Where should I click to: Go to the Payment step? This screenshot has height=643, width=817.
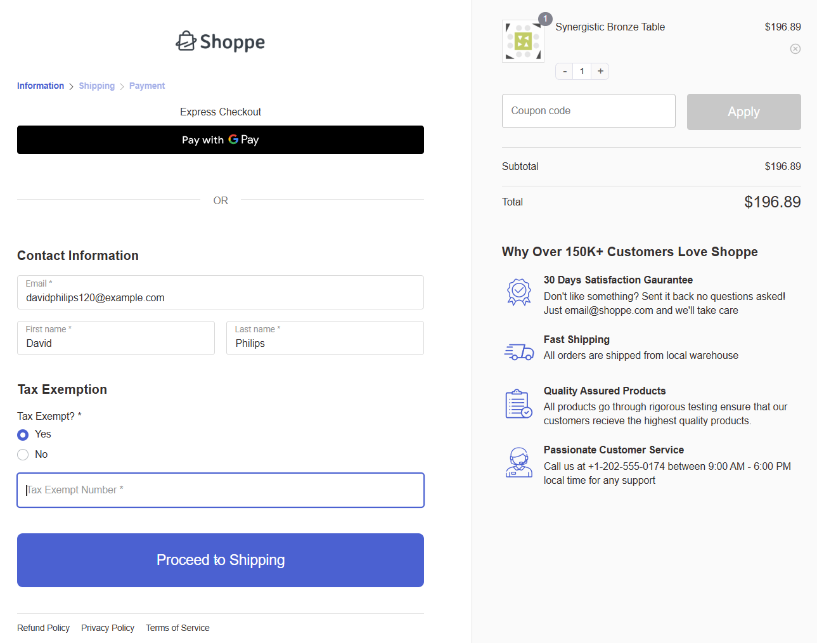[x=146, y=86]
